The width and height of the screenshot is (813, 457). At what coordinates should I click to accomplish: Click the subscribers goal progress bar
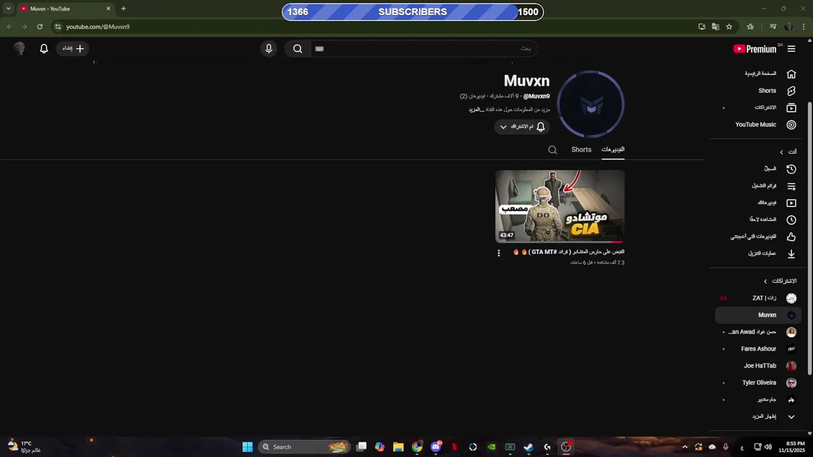point(413,12)
